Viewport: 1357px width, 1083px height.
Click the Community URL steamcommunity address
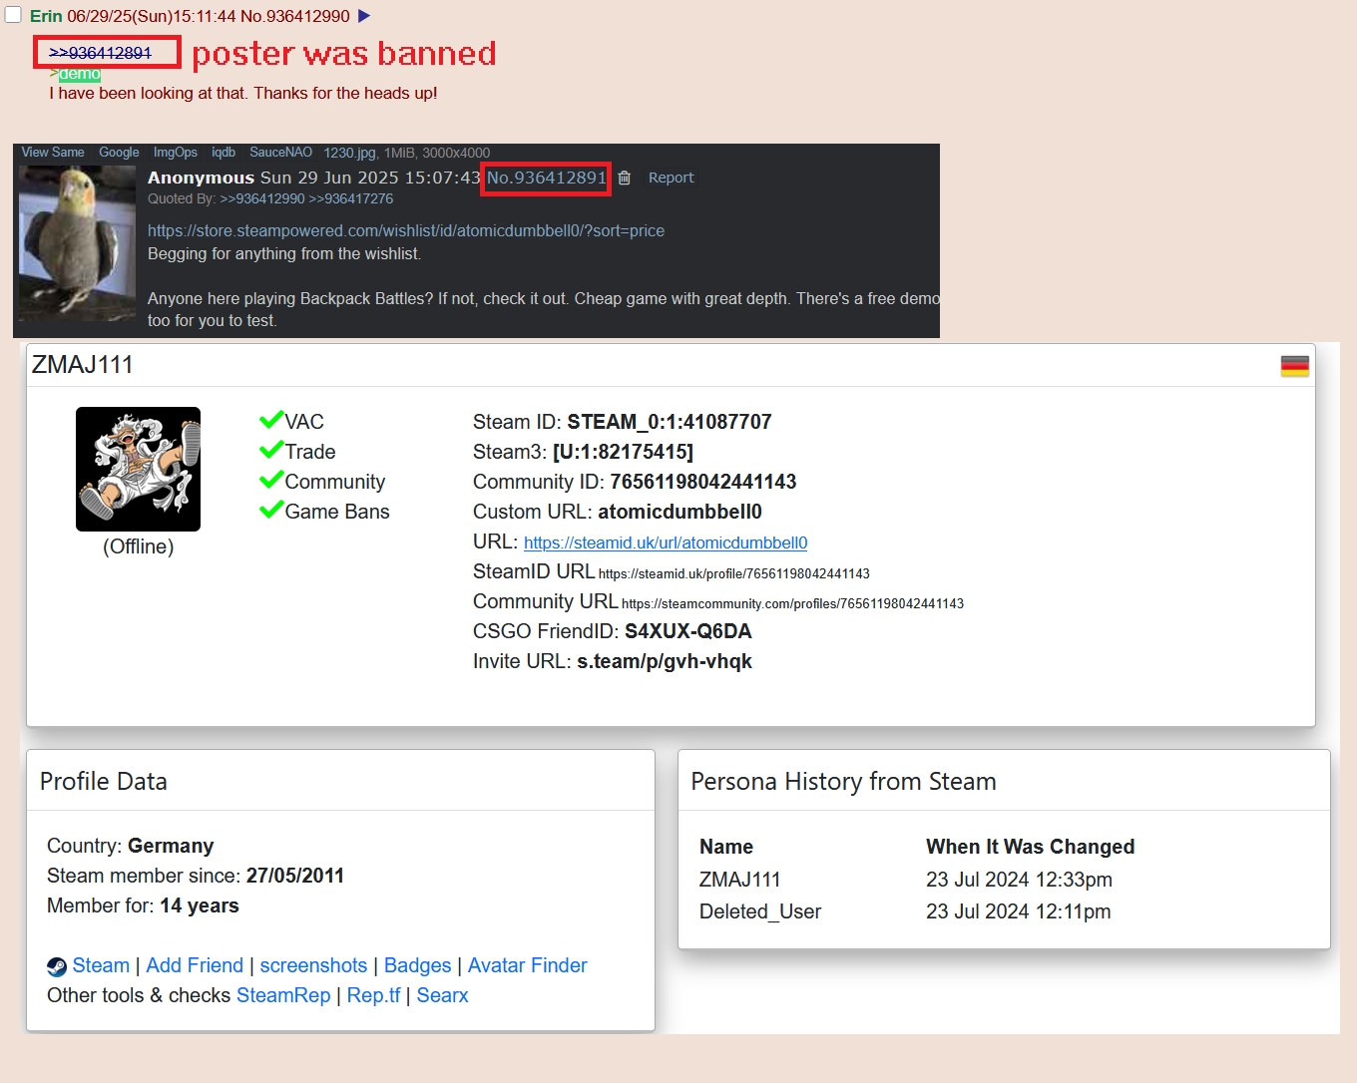[792, 603]
